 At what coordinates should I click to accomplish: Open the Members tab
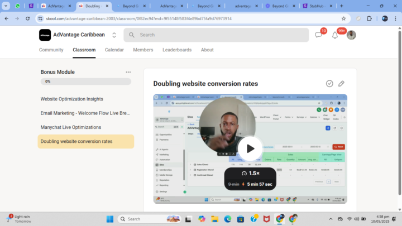143,50
